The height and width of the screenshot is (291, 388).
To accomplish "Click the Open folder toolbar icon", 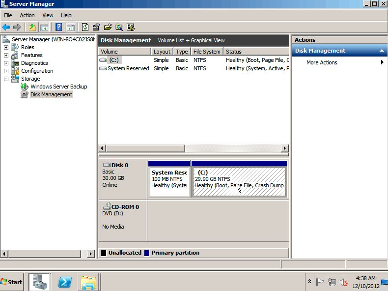I will [x=108, y=27].
